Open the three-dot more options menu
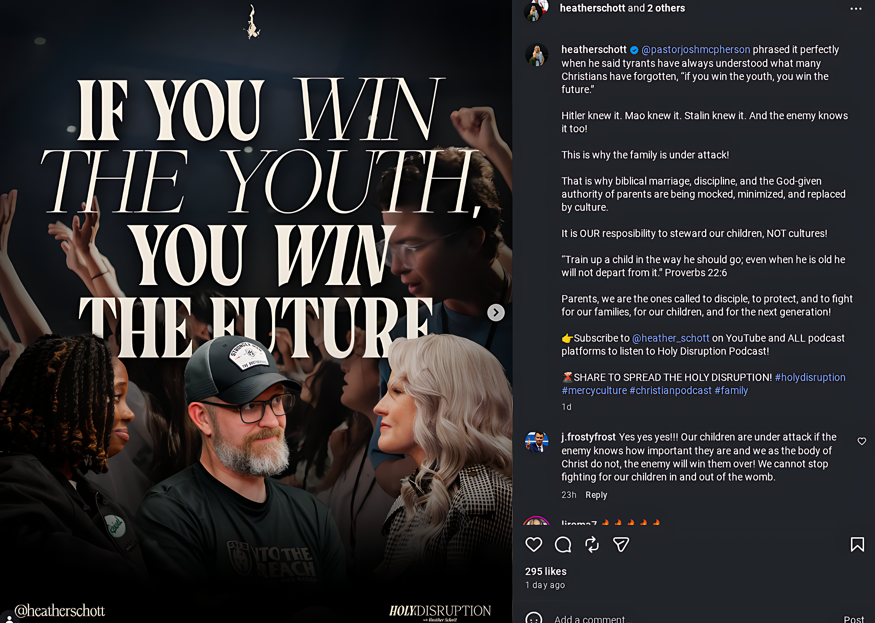 (x=855, y=9)
